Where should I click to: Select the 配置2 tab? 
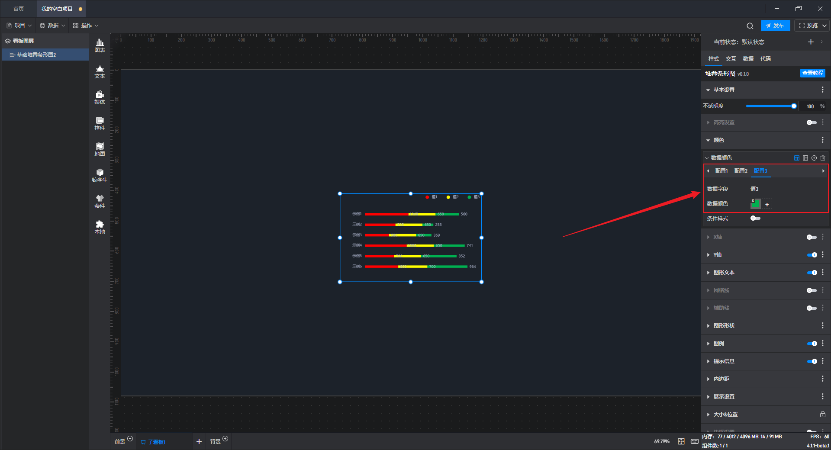(x=741, y=171)
